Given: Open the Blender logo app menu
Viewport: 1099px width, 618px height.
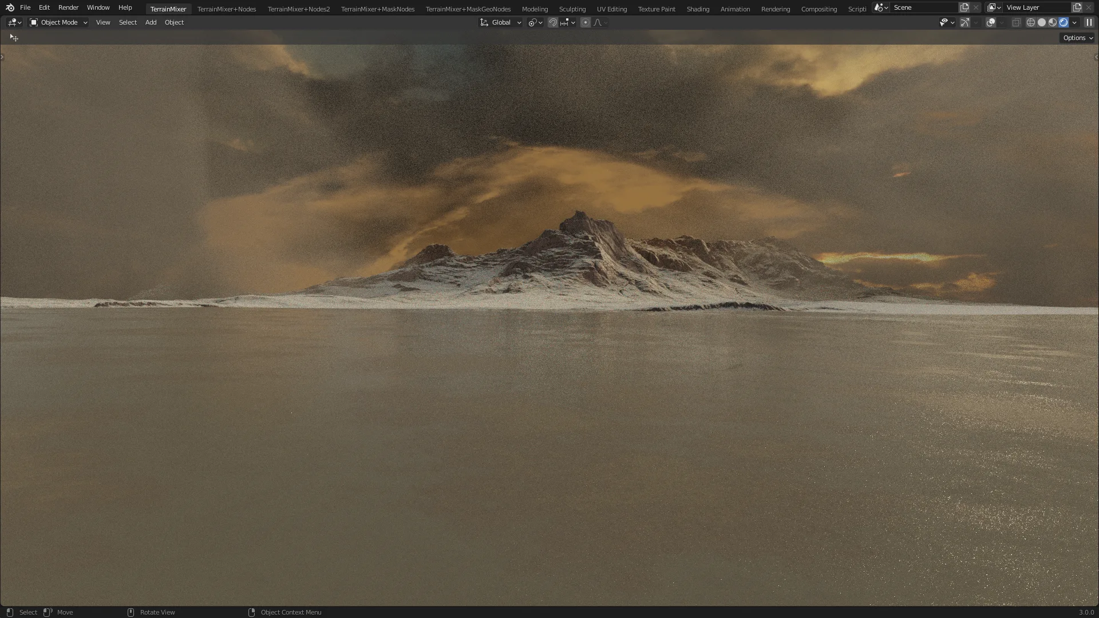Looking at the screenshot, I should click(10, 7).
